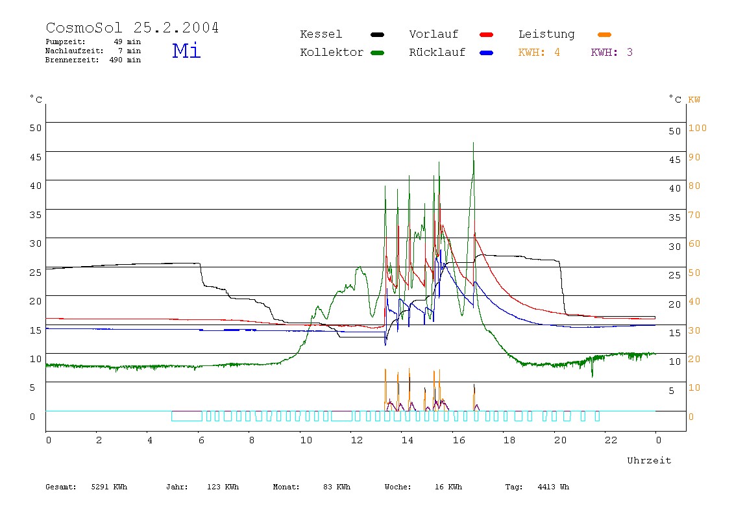Click the purple 'KWH: 3' value

click(611, 53)
